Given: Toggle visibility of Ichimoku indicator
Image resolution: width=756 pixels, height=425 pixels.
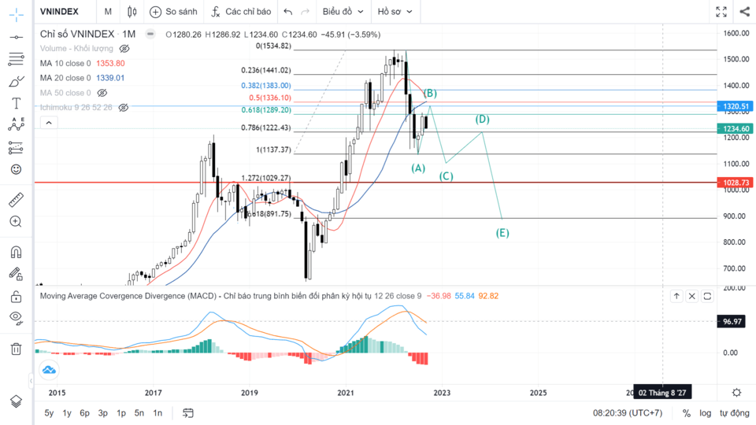Looking at the screenshot, I should click(124, 108).
